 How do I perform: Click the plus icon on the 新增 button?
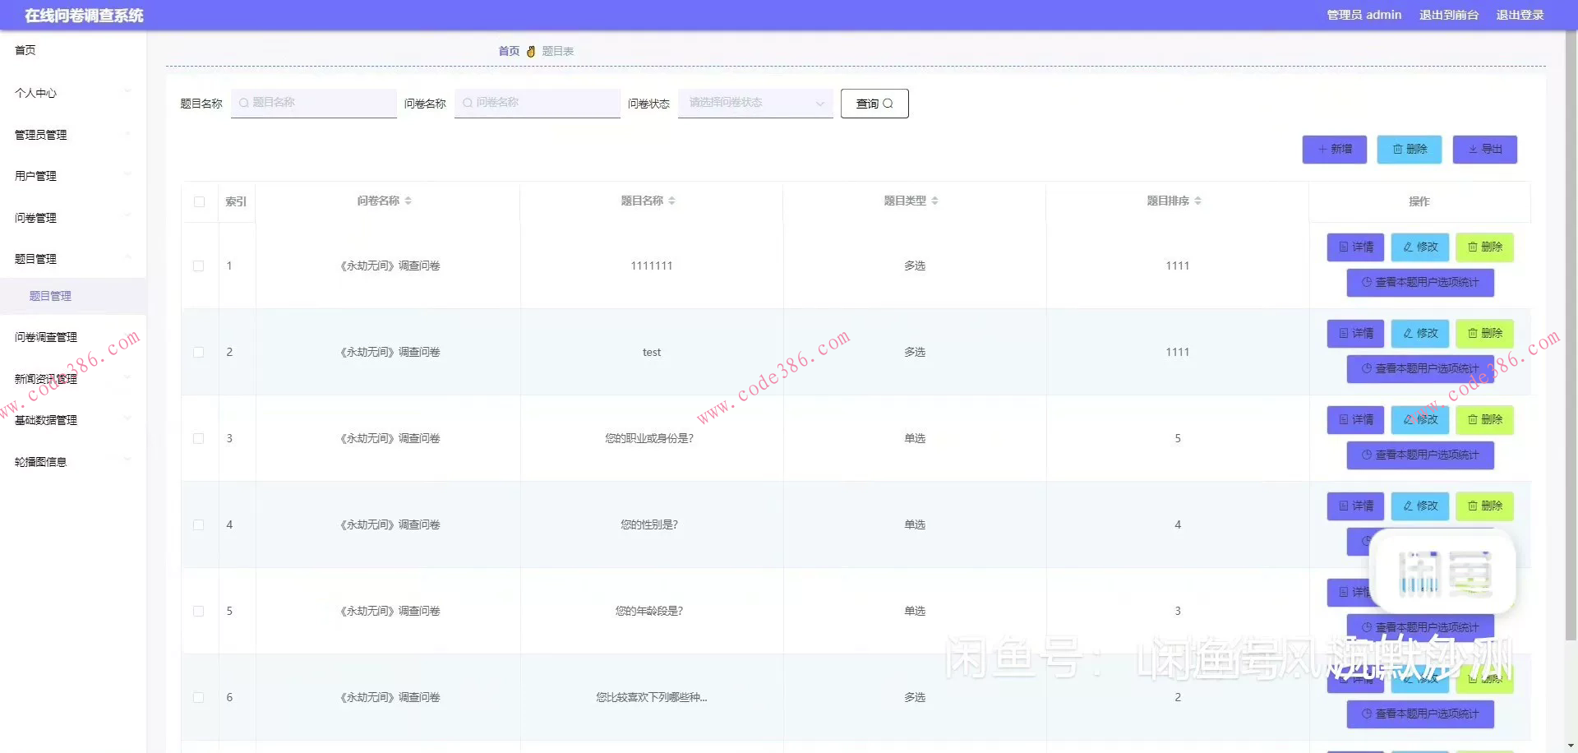coord(1322,150)
